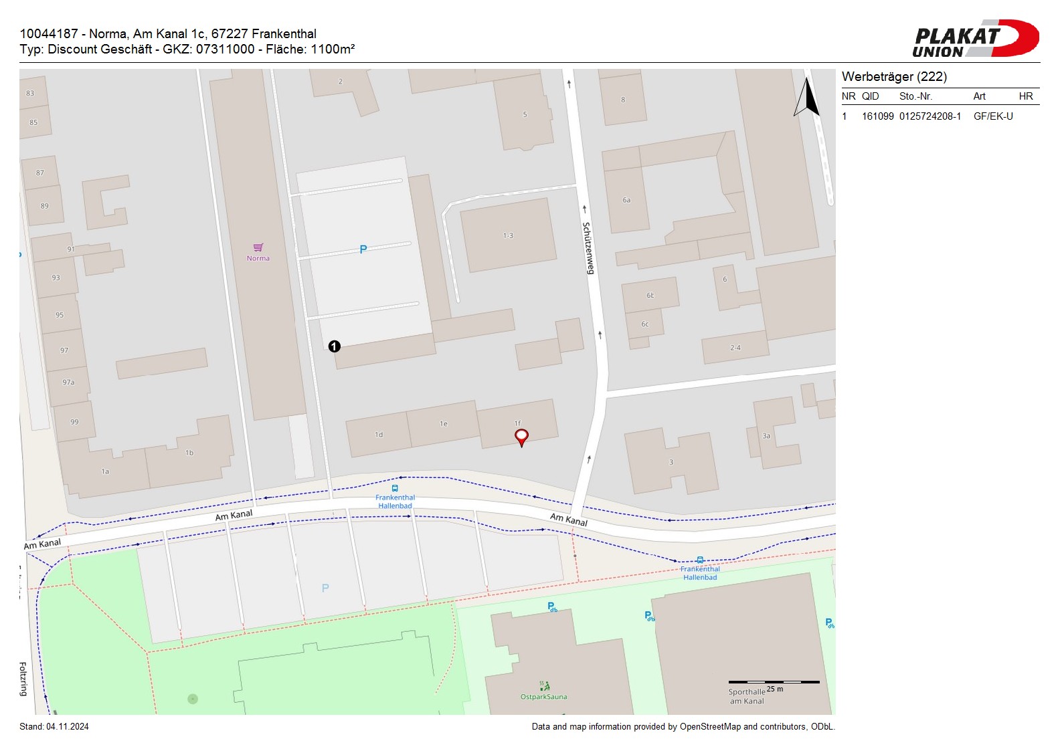Click the Stand: 04.11.2024 date text
This screenshot has height=751, width=1062.
pyautogui.click(x=54, y=727)
